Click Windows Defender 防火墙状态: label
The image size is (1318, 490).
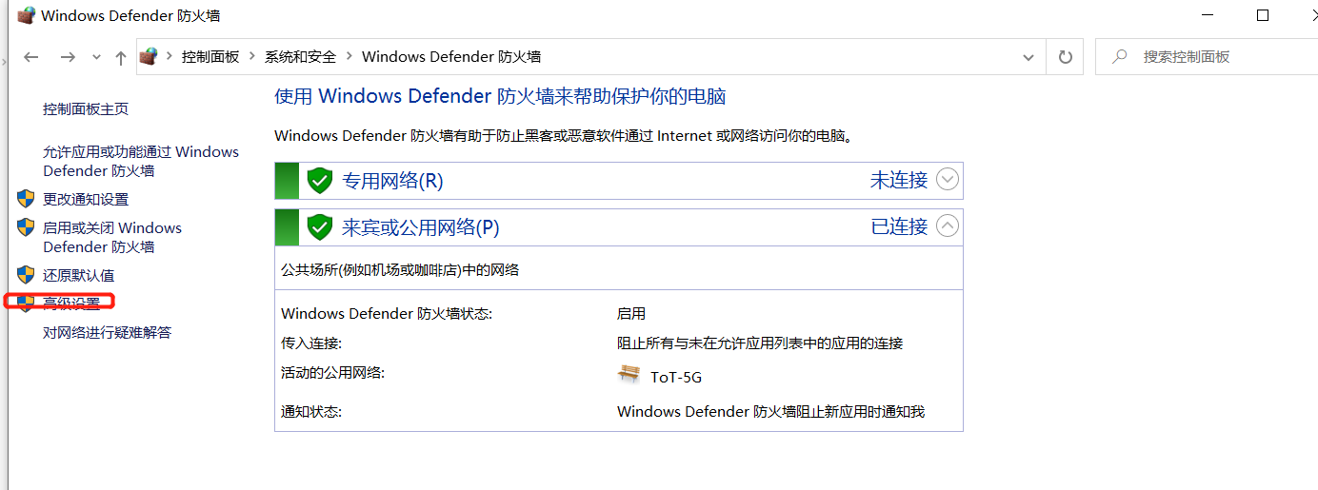(x=387, y=313)
